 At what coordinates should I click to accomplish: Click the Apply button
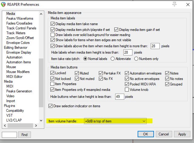182,134
